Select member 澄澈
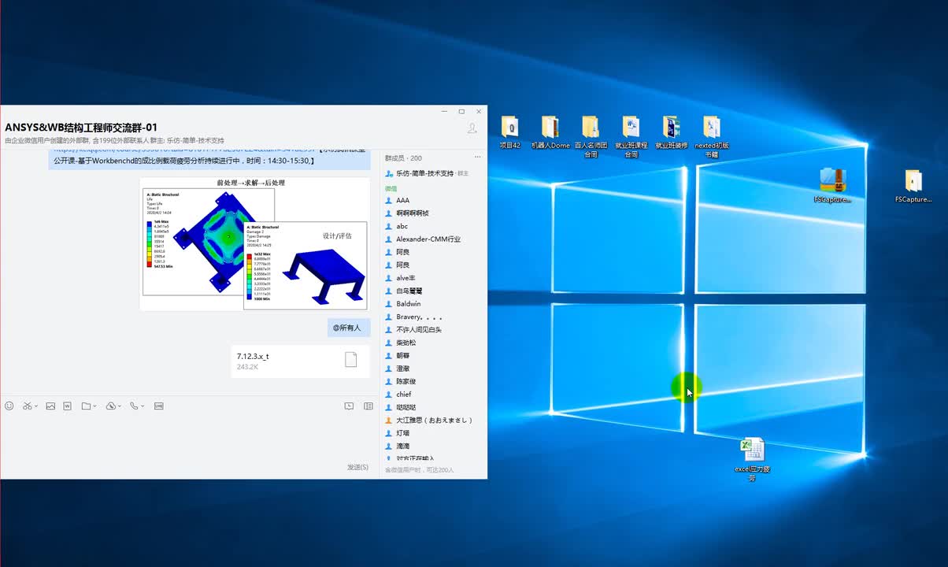948x567 pixels. tap(431, 369)
